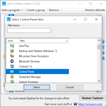Focus the Filter items text box
This screenshot has height=107, width=107.
29,30
